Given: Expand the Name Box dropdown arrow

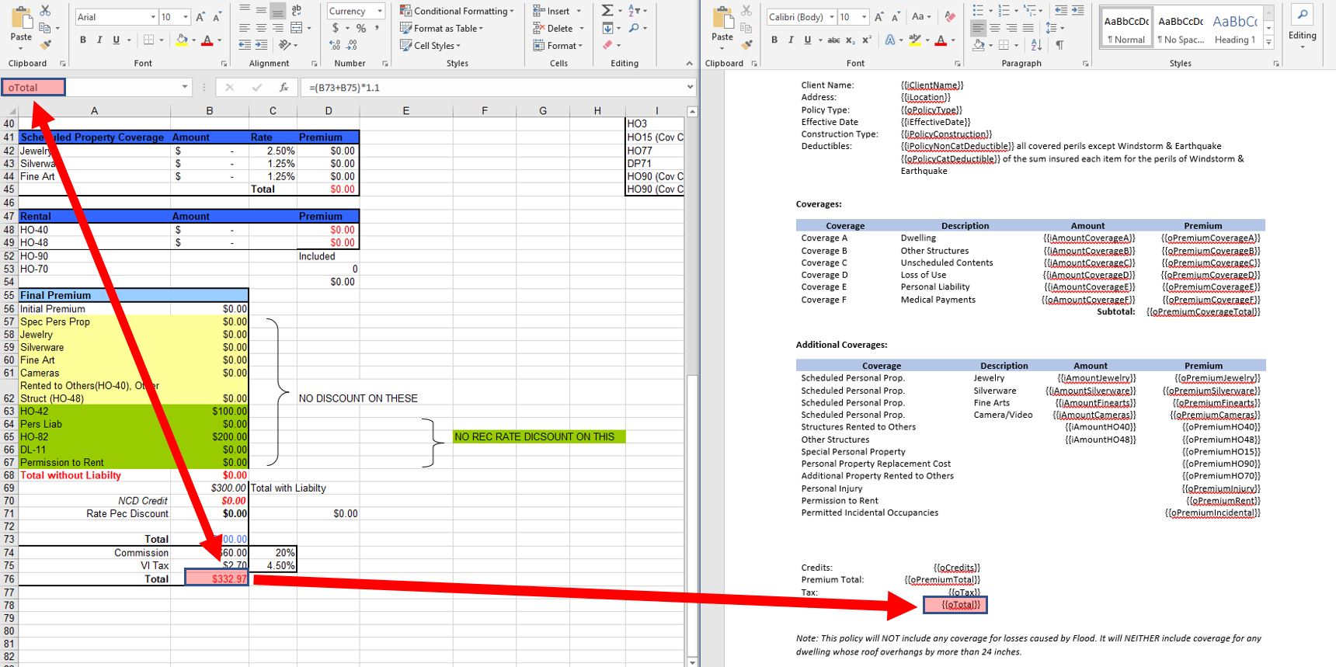Looking at the screenshot, I should [185, 87].
